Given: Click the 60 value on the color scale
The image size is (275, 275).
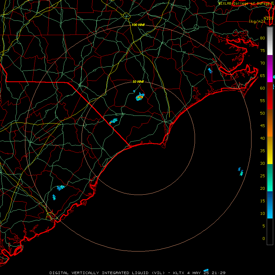Looking at the screenshot, I should tap(262, 88).
